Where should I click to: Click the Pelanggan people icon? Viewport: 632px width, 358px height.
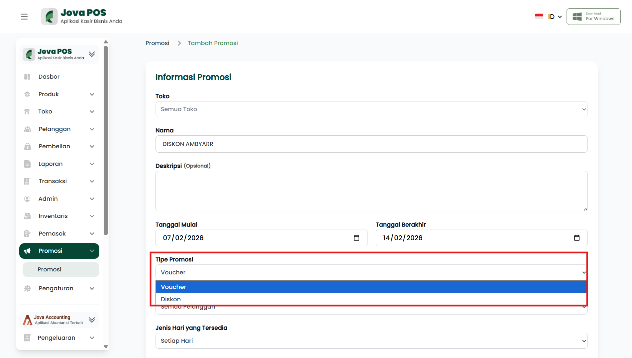coord(27,129)
